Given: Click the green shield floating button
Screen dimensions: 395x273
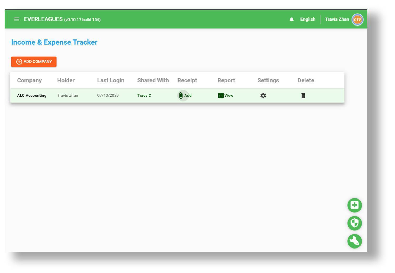Looking at the screenshot, I should pos(354,223).
